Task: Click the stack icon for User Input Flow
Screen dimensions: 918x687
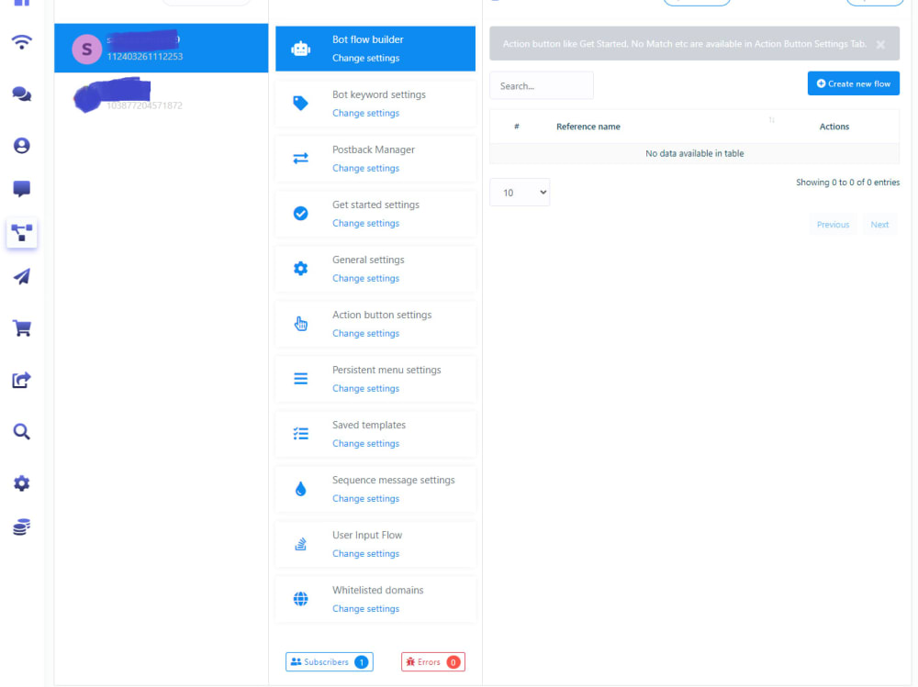Action: pyautogui.click(x=300, y=544)
